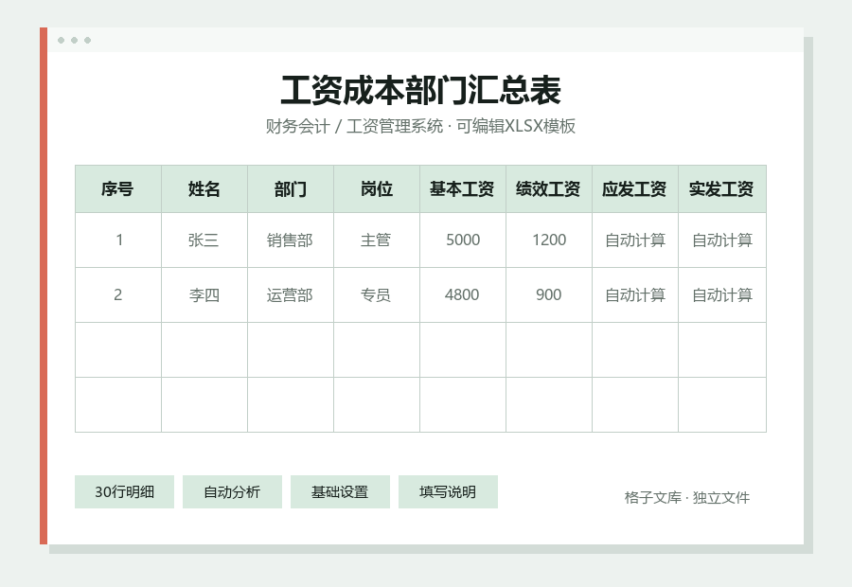Image resolution: width=852 pixels, height=587 pixels.
Task: Select the base salary 4800 cell
Action: click(463, 295)
